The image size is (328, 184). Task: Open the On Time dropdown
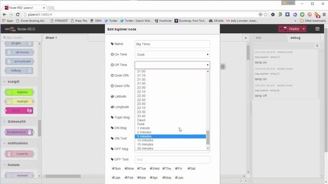172,55
